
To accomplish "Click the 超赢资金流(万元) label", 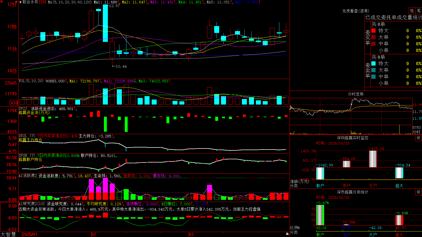I will coord(34,112).
